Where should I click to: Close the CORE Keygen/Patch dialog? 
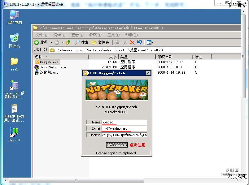(x=148, y=73)
